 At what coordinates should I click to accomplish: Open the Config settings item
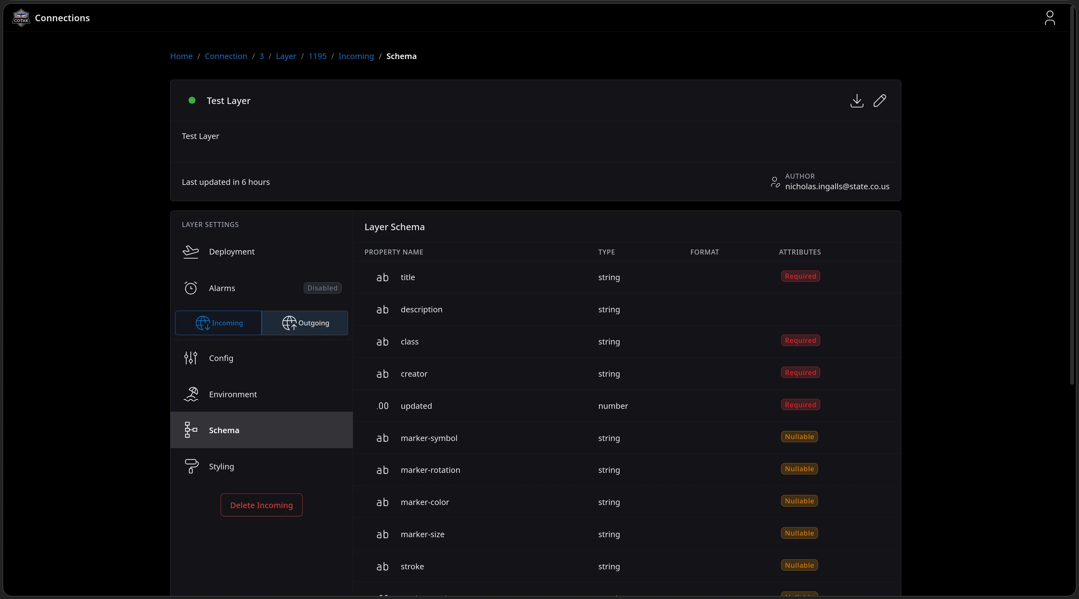[x=261, y=358]
